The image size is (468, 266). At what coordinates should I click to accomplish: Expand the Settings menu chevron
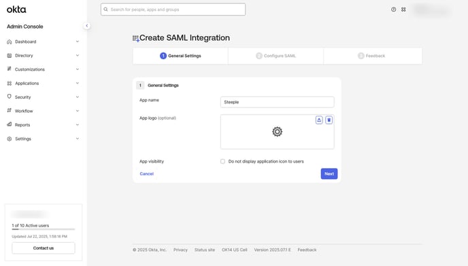coord(78,139)
